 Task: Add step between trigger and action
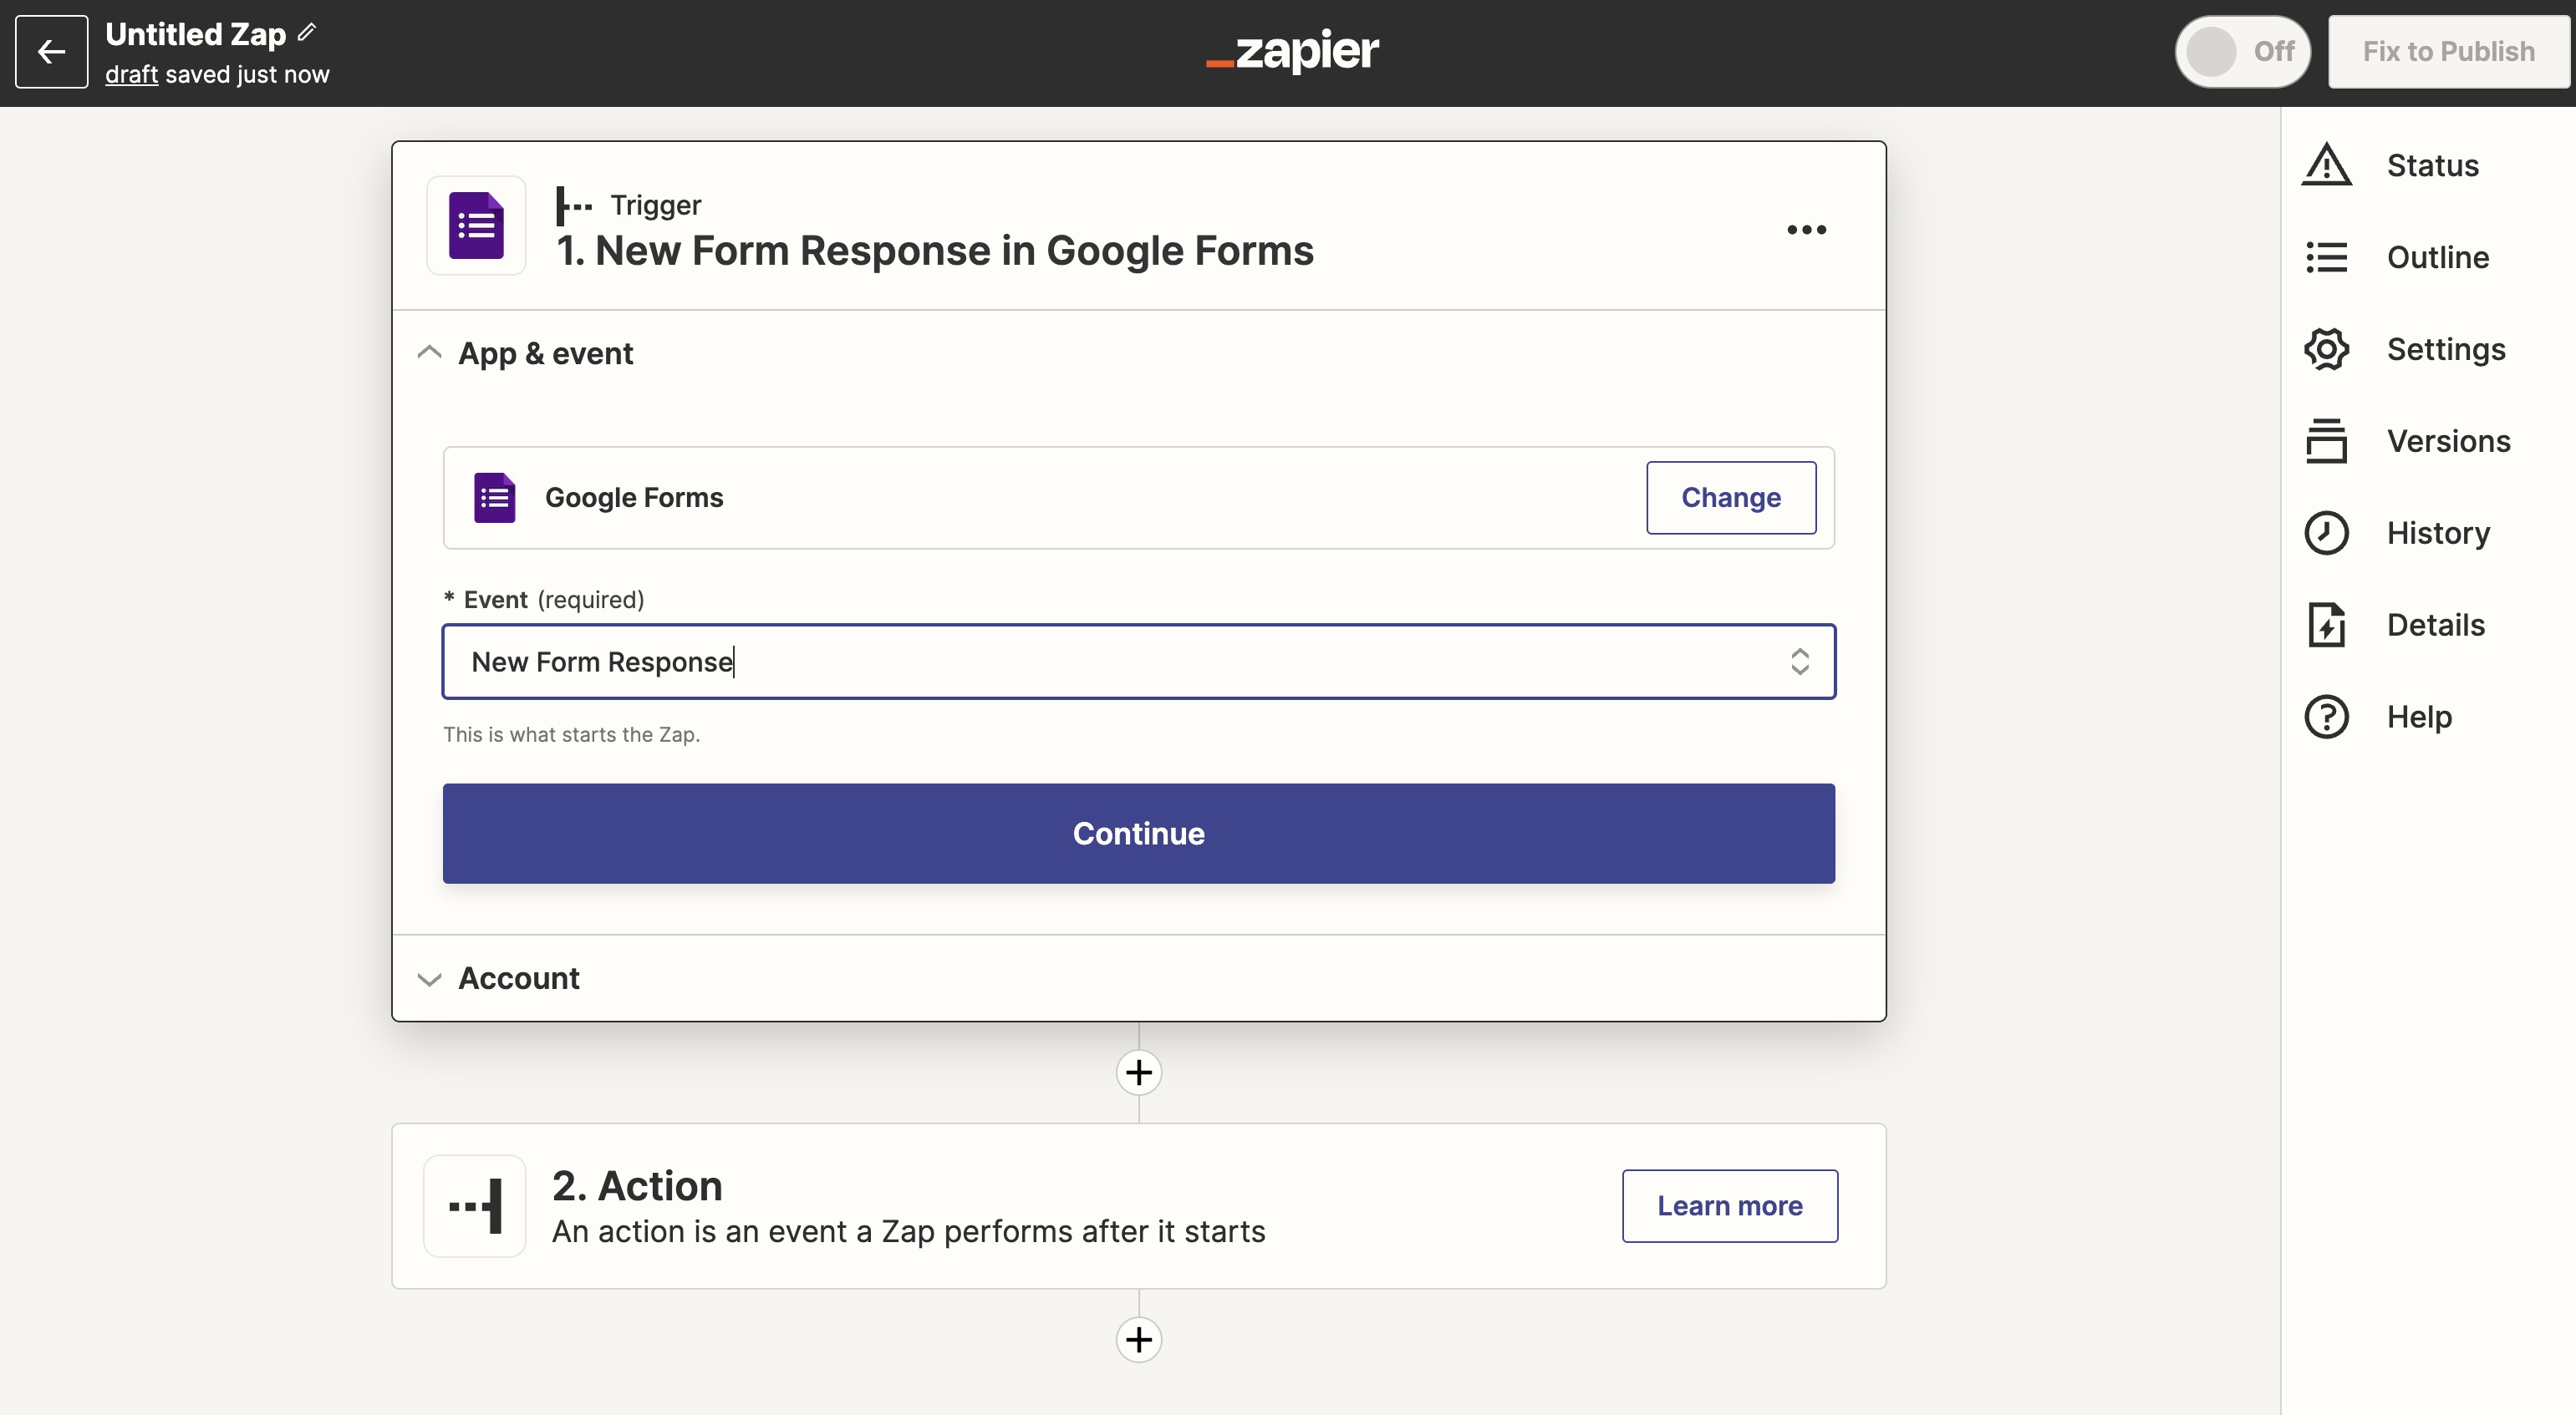coord(1138,1073)
